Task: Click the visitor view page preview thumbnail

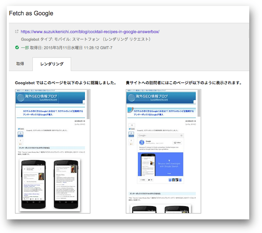Action: coord(163,151)
